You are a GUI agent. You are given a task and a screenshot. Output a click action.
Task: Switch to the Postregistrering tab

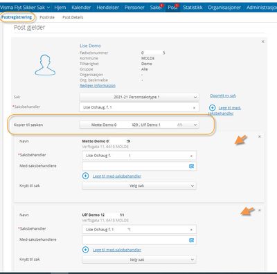17,17
